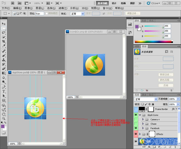Image resolution: width=181 pixels, height=149 pixels.
Task: Open the CS Live dropdown
Action: [x=153, y=3]
